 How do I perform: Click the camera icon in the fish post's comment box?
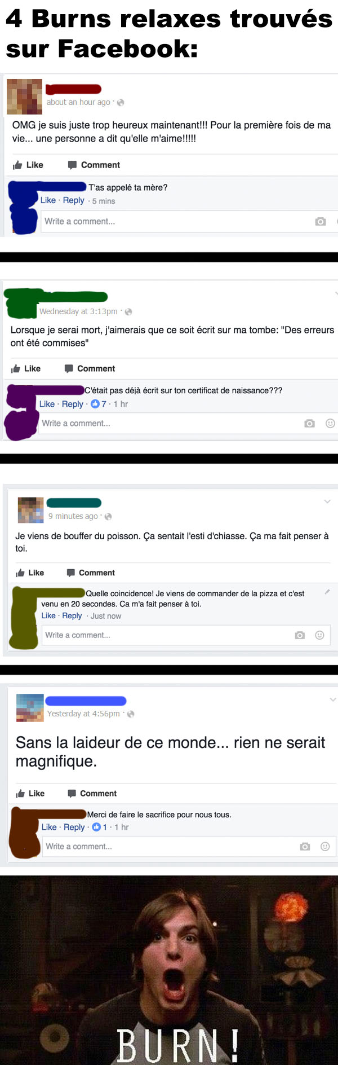pos(300,635)
